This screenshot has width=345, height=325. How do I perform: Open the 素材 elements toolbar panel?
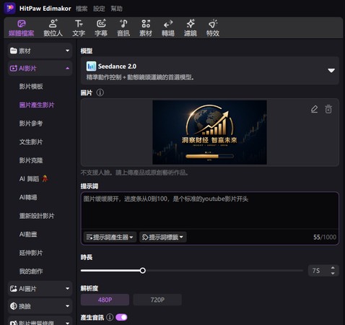click(x=146, y=28)
